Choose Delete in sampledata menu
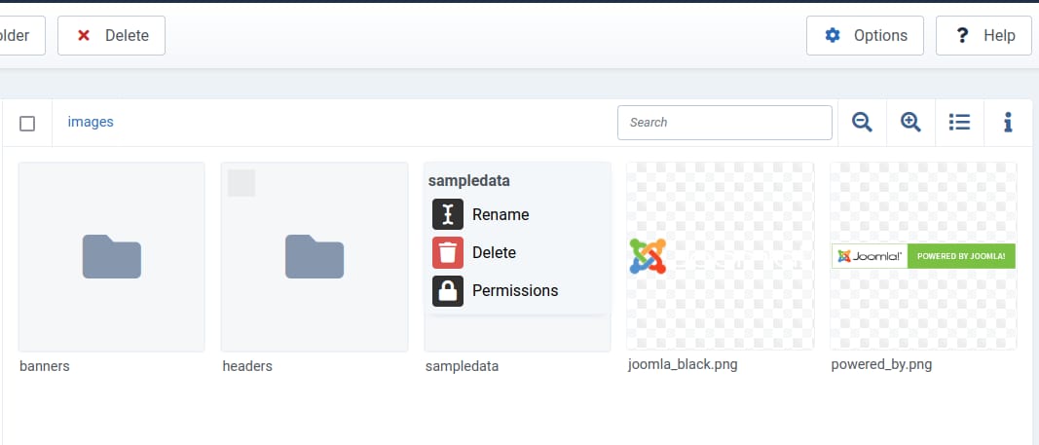This screenshot has width=1039, height=445. [495, 252]
